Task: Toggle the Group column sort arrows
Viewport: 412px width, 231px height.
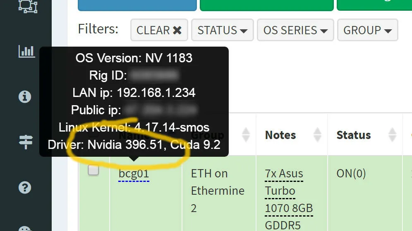Action: [246, 134]
